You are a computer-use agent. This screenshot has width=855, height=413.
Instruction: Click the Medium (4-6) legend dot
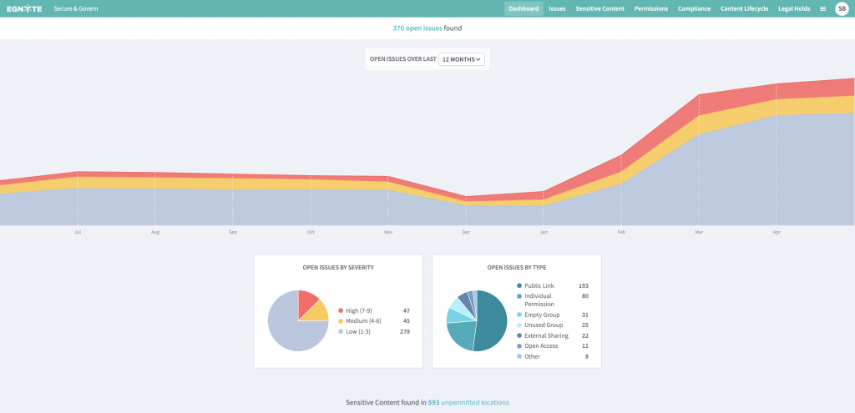click(x=341, y=321)
